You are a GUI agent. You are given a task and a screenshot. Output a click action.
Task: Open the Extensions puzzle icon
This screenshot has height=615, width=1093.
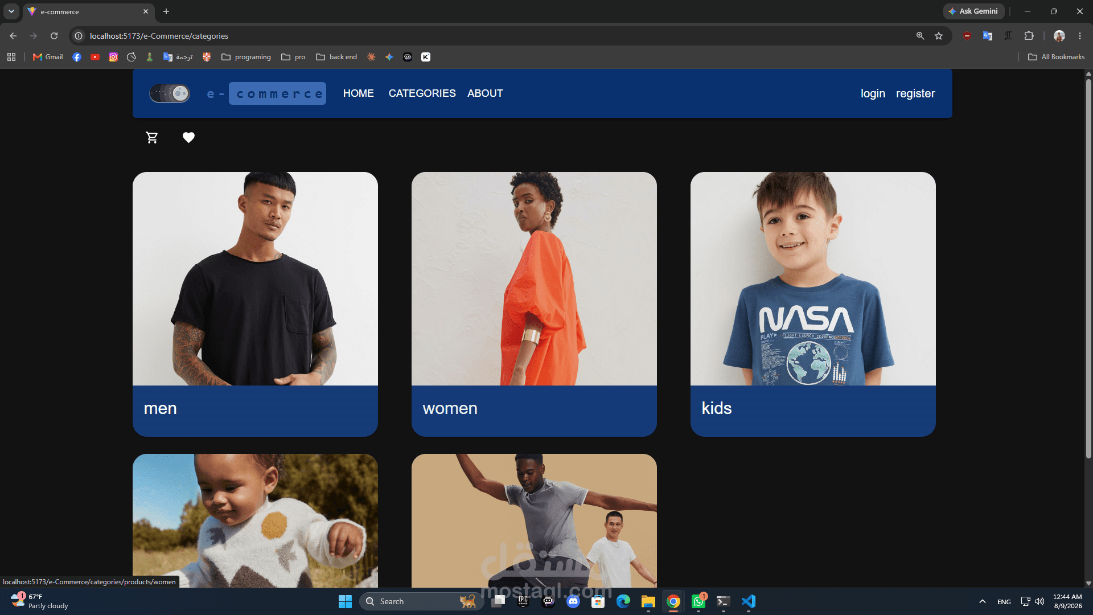click(1029, 36)
